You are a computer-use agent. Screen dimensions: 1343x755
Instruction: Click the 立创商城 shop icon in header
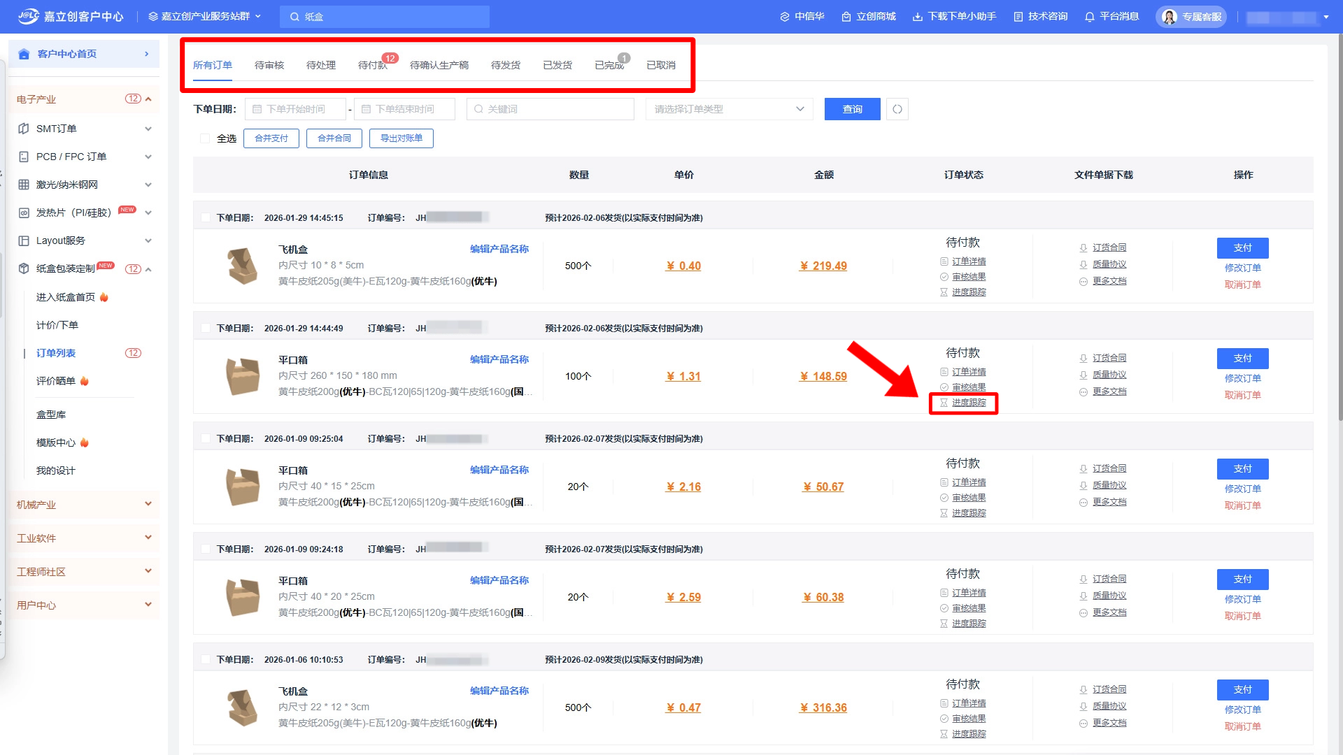point(846,17)
